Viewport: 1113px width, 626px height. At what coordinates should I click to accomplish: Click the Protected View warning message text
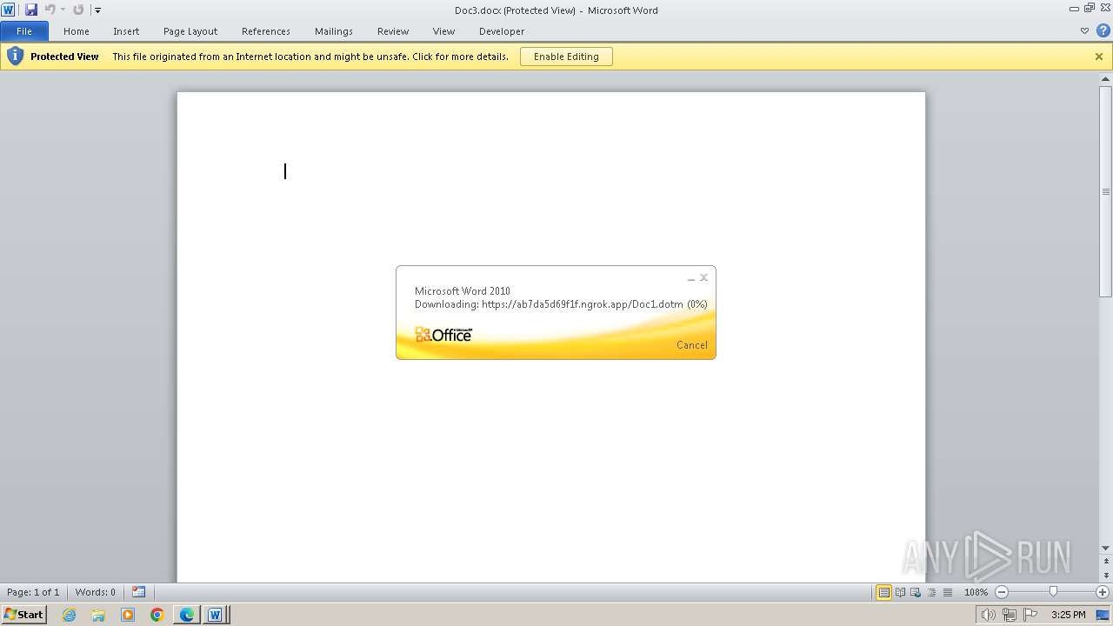pos(310,57)
